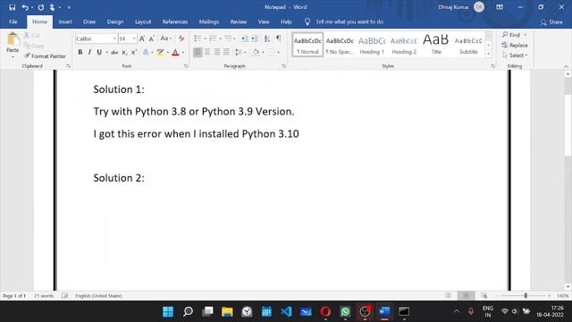Apply the Normal style
The width and height of the screenshot is (572, 322).
point(307,45)
